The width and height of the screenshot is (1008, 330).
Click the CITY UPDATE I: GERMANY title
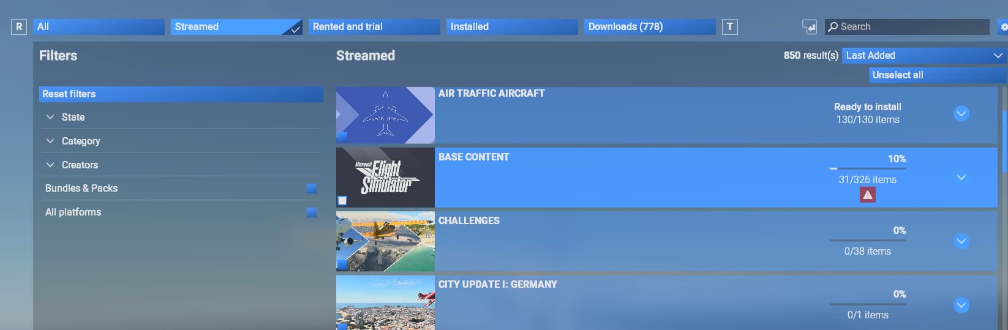[x=497, y=284]
